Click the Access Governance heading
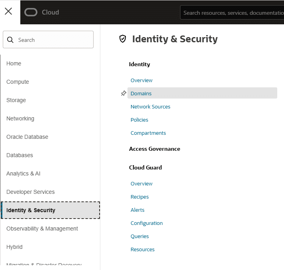The width and height of the screenshot is (284, 270). pos(155,149)
